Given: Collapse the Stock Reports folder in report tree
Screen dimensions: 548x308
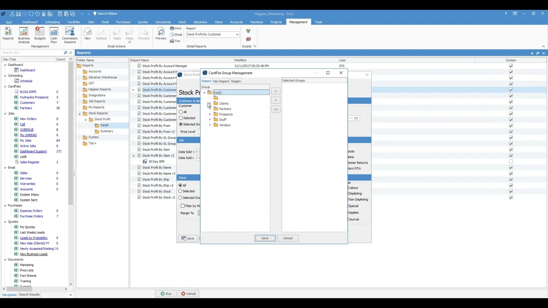Looking at the screenshot, I should point(80,113).
